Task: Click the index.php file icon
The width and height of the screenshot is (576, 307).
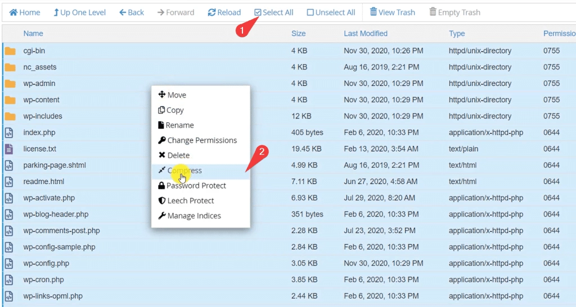Action: pos(9,132)
